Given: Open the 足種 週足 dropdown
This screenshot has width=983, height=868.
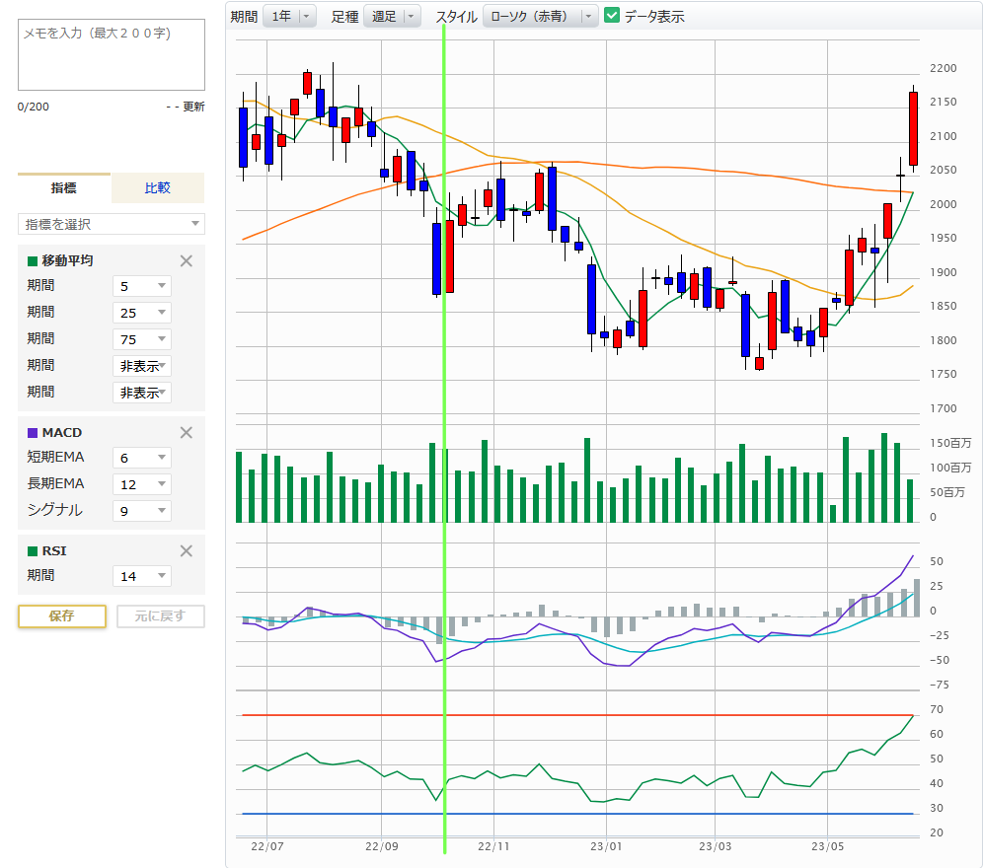Looking at the screenshot, I should pos(392,16).
